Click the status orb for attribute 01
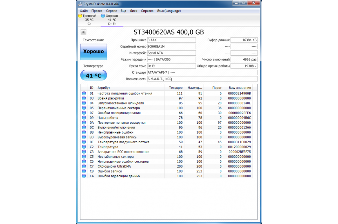The image size is (338, 224). pos(84,93)
